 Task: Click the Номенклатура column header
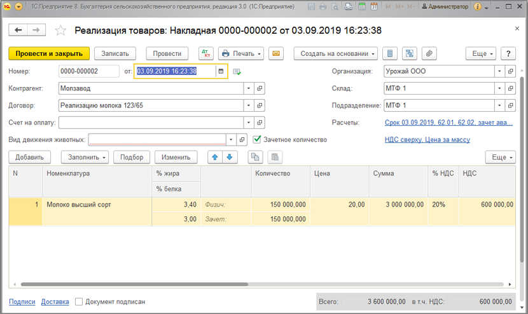point(97,181)
